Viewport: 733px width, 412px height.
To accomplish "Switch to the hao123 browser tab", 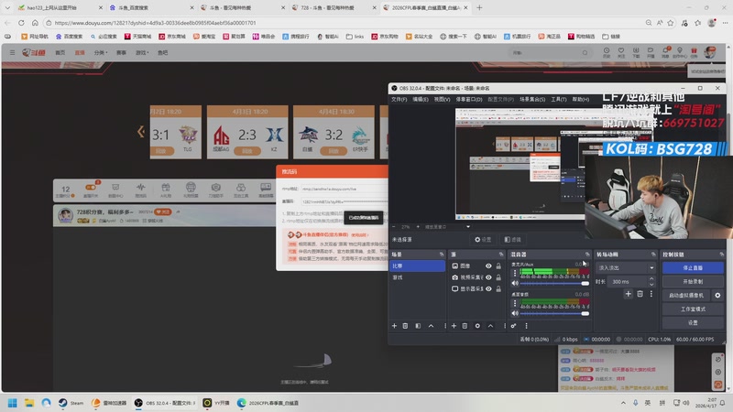I will pos(60,8).
